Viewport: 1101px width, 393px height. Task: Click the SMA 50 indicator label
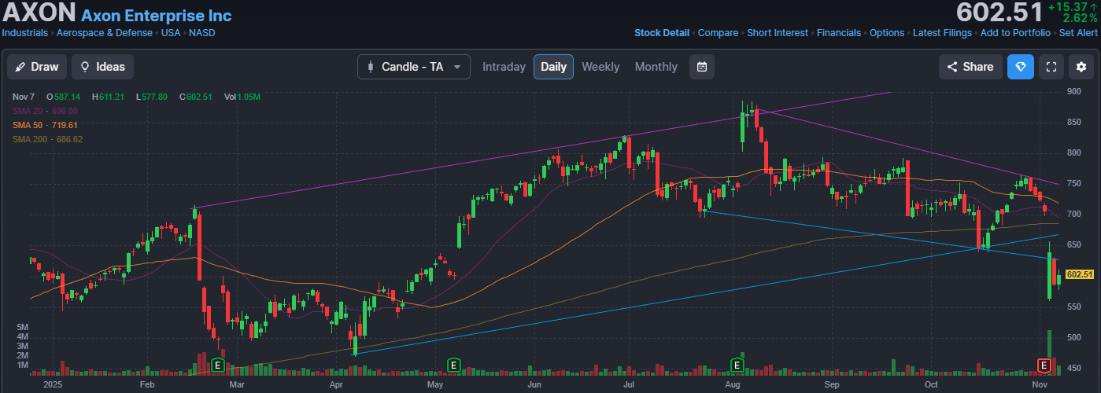tap(45, 125)
